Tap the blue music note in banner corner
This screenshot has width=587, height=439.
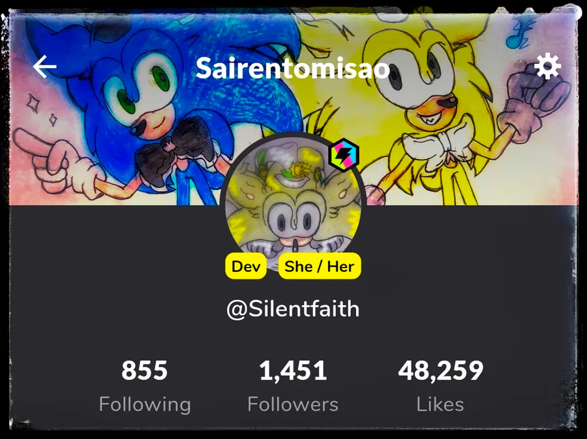[519, 32]
